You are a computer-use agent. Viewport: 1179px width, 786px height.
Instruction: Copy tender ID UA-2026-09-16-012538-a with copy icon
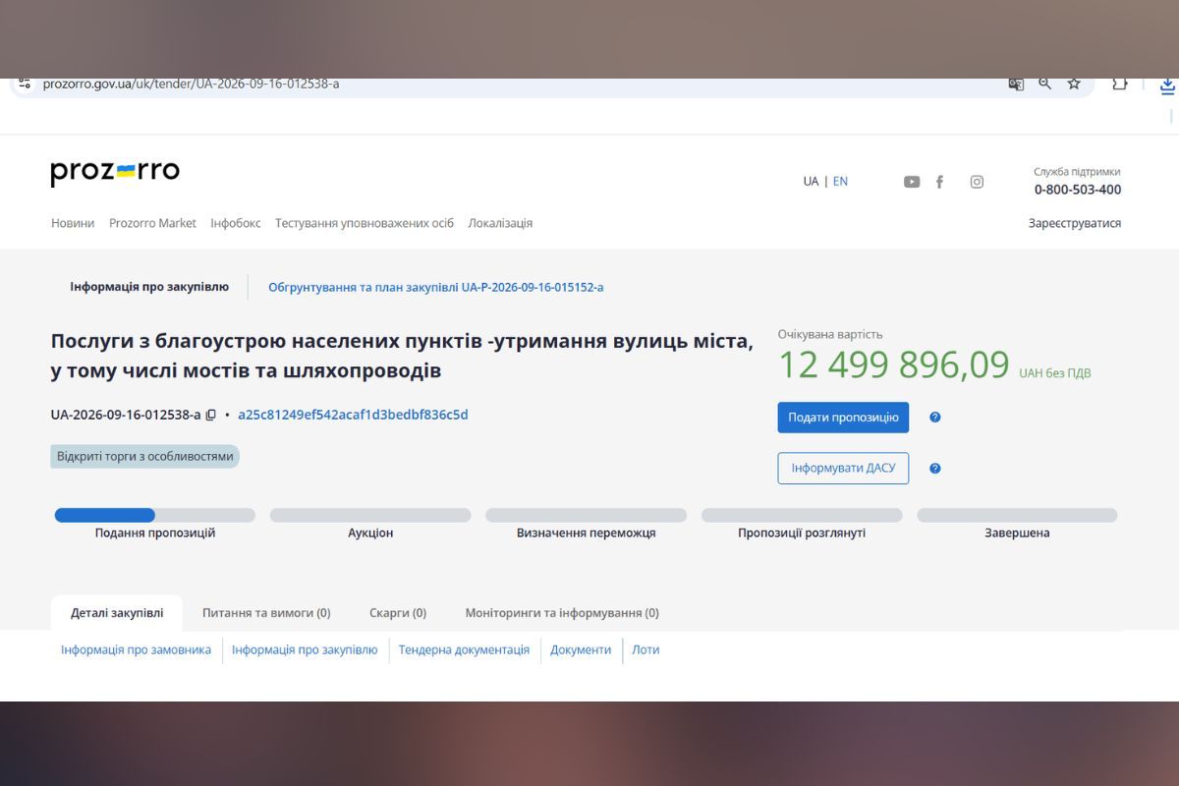pos(210,416)
